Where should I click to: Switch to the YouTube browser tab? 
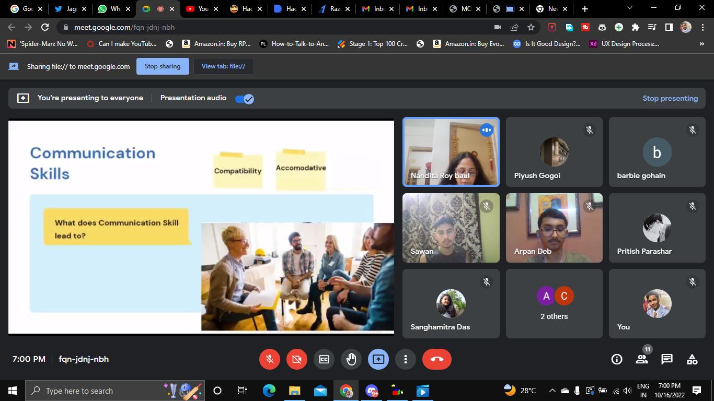coord(198,9)
